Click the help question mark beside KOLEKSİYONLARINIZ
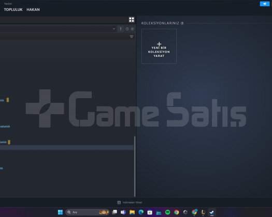 (x=182, y=23)
